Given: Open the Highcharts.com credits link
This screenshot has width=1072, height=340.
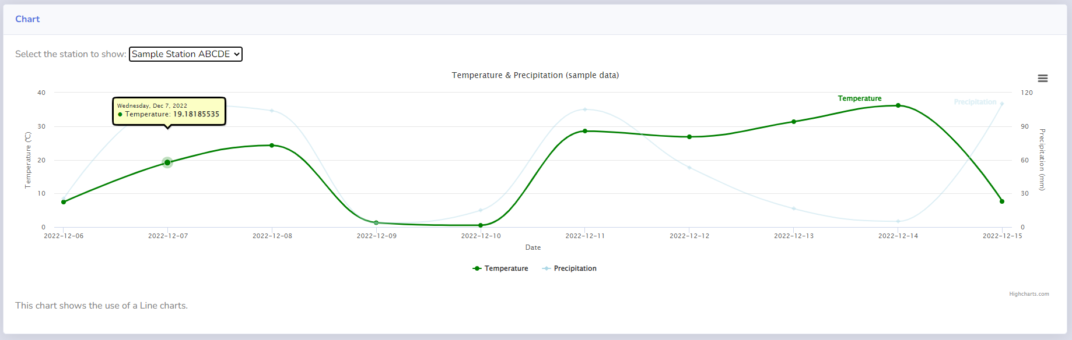Looking at the screenshot, I should tap(1029, 294).
